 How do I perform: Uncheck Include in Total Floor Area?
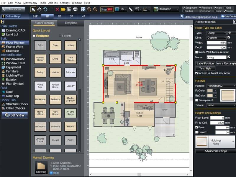[197, 73]
